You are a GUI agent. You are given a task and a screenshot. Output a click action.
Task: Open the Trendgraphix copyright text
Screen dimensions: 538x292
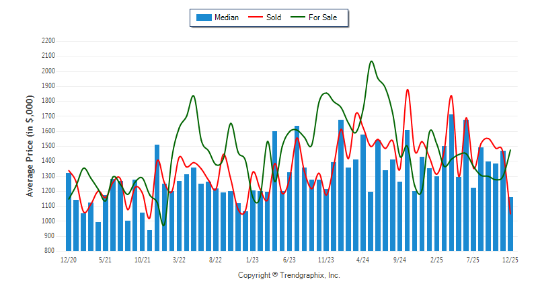[289, 275]
